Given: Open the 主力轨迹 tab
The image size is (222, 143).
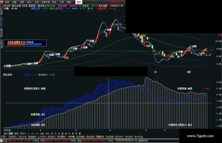Looking at the screenshot, I should [x=42, y=137].
